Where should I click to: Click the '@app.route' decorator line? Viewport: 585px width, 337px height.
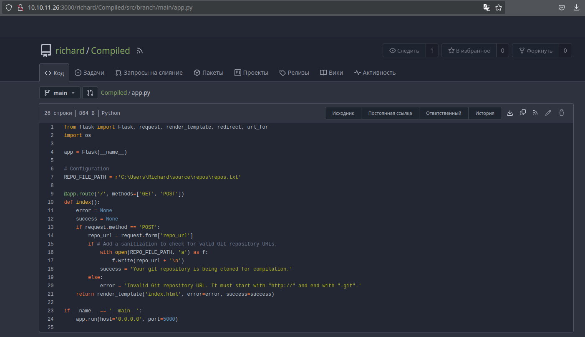[x=124, y=194]
